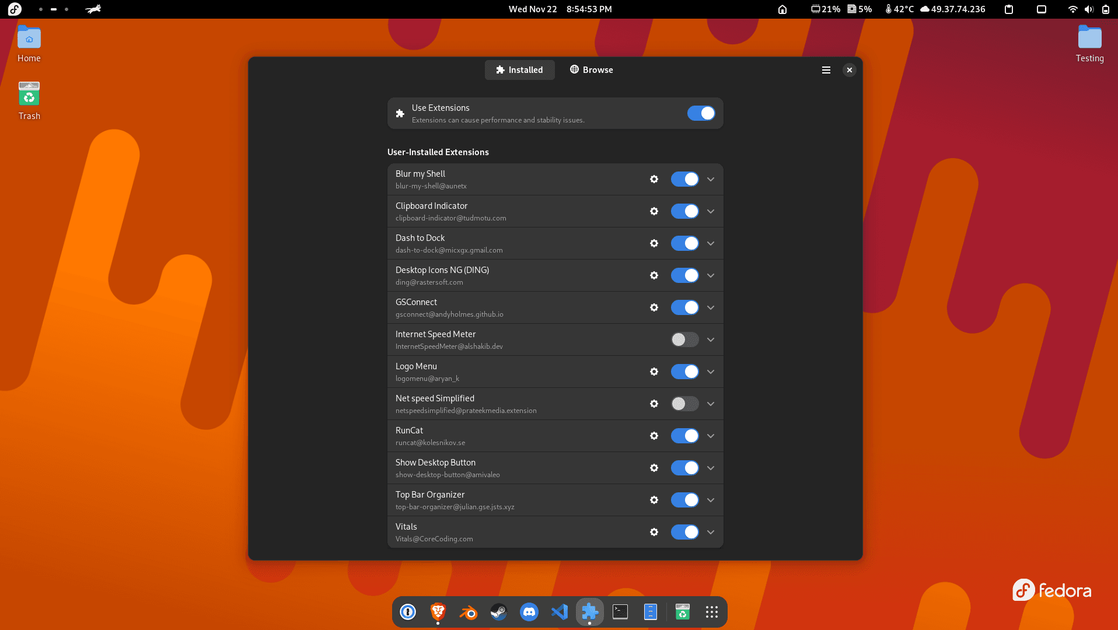1118x630 pixels.
Task: Launch Steam from the dock
Action: pyautogui.click(x=499, y=612)
